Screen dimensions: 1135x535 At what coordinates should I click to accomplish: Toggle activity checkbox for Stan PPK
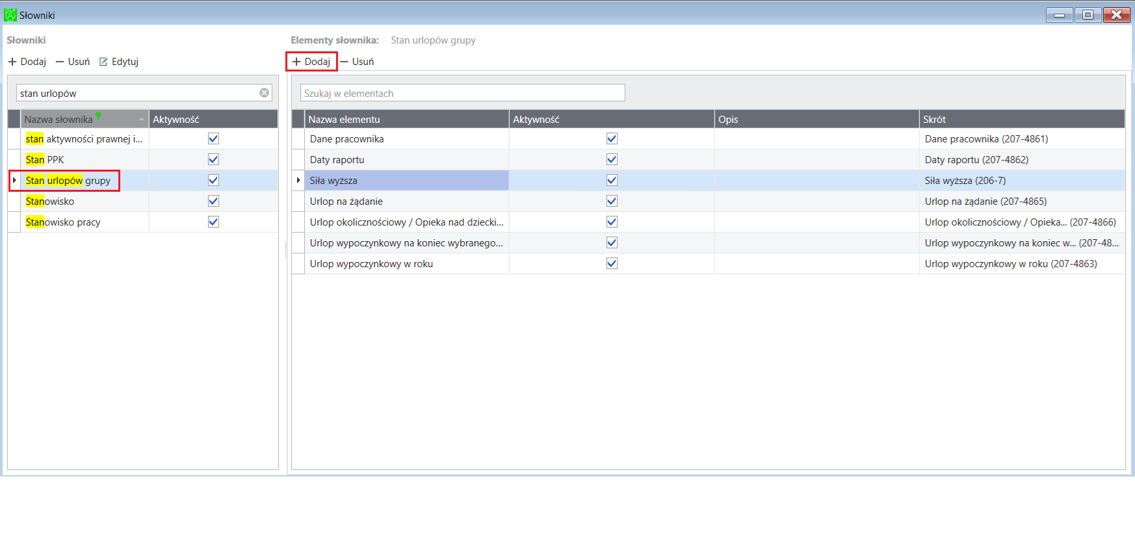213,159
